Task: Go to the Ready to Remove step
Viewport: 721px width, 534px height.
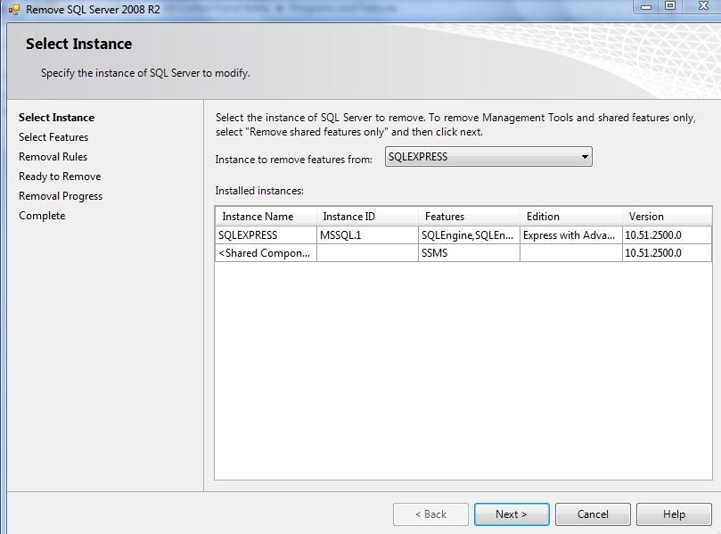Action: click(60, 177)
